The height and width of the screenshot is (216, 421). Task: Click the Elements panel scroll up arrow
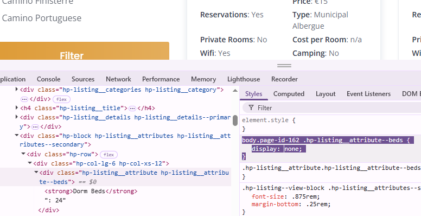coord(235,91)
